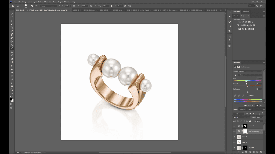This screenshot has height=154, width=275.
Task: Select the Eyedropper tool in the toolbox
Action: [x=12, y=31]
